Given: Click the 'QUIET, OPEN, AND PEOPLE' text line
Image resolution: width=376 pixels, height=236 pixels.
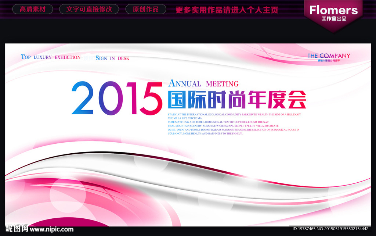Looking at the screenshot, I should pyautogui.click(x=233, y=130).
